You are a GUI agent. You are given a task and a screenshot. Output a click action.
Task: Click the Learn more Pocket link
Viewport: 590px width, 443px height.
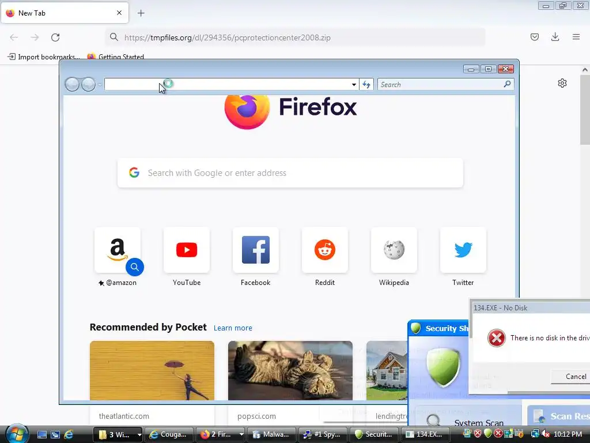[233, 328]
